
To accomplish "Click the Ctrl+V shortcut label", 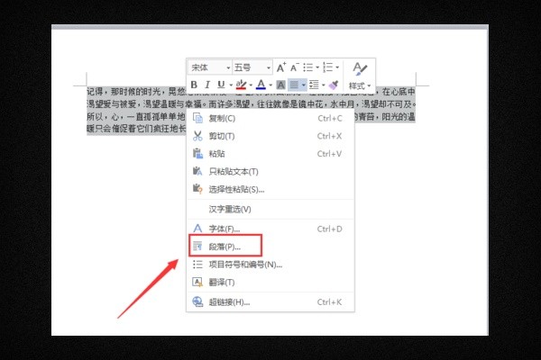I will [x=329, y=154].
